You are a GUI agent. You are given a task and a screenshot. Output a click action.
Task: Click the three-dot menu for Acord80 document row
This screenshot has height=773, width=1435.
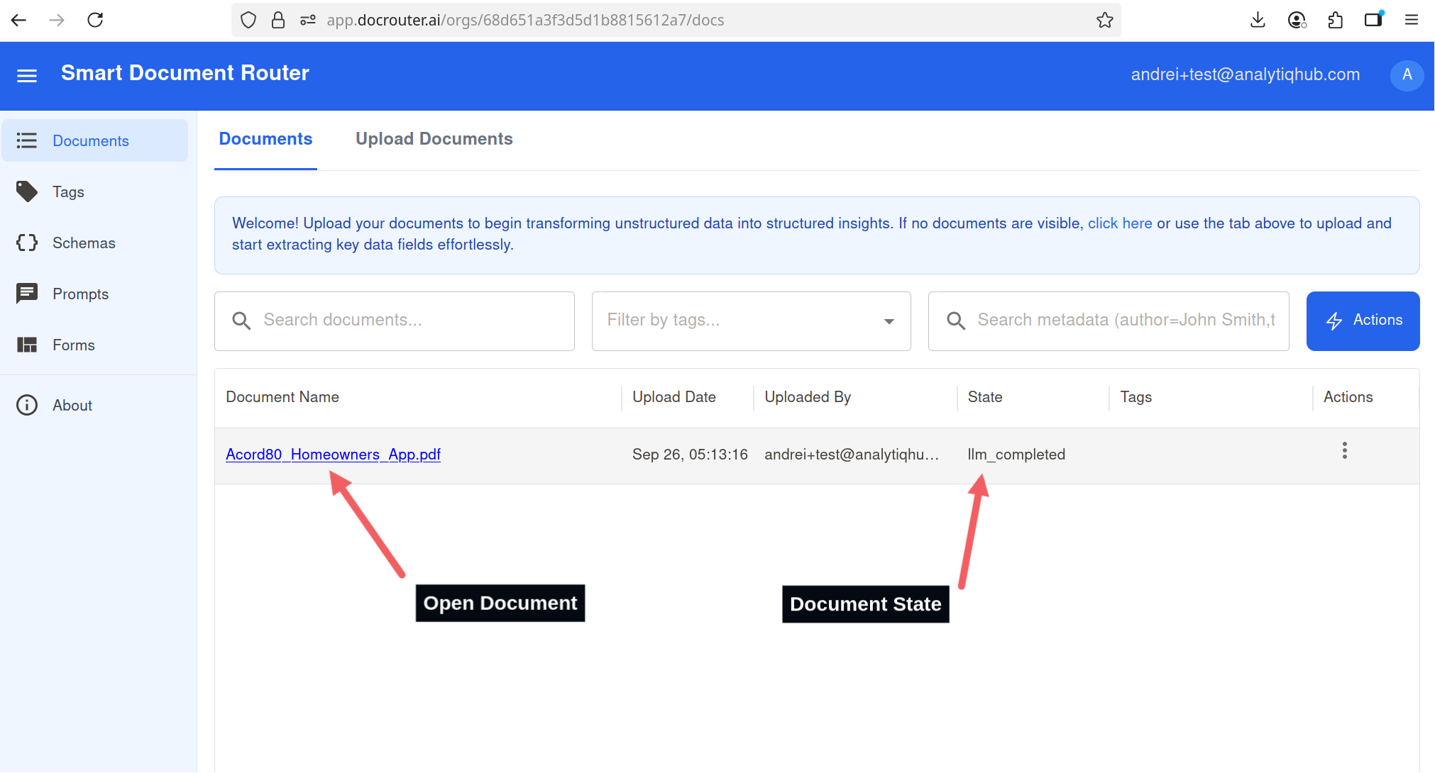coord(1344,451)
